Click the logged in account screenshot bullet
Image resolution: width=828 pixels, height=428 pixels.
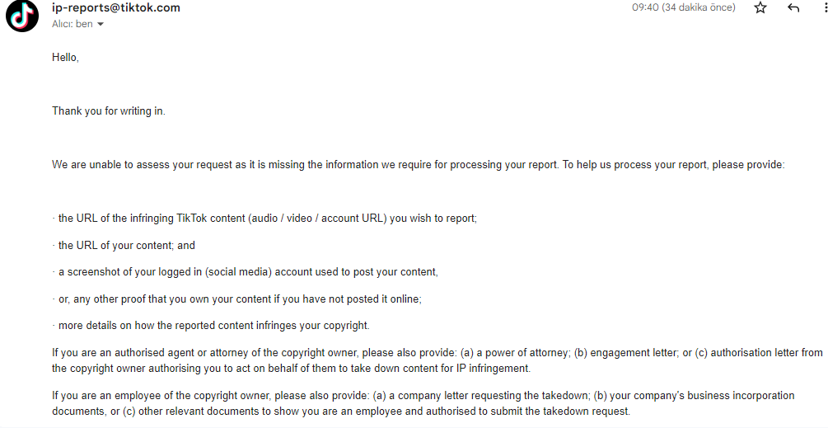245,272
